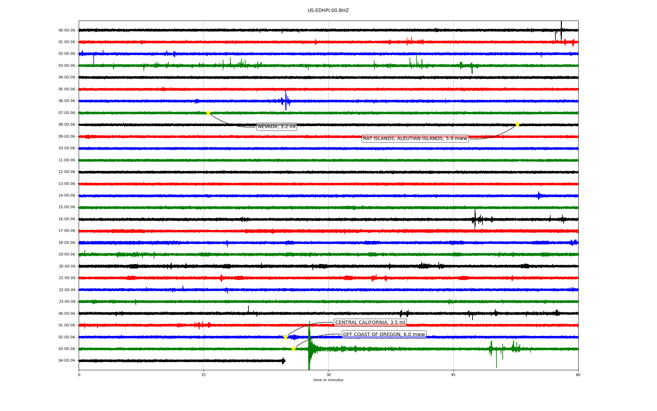Viewport: 657px width, 411px height.
Task: Select the NEVADA, 3.2 ml annotation label
Action: 276,127
